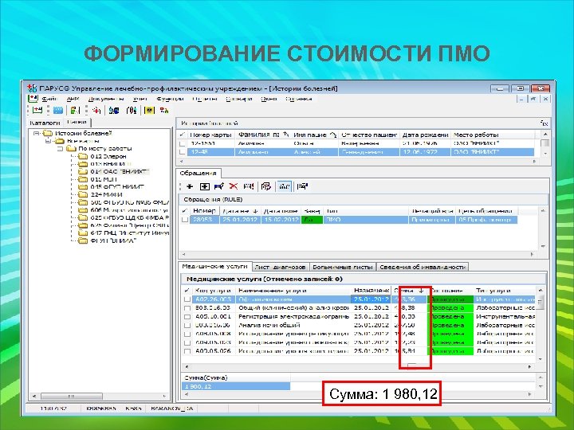The image size is (574, 430).
Task: Click the small red-green icon ending main toolbar
Action: (x=164, y=110)
